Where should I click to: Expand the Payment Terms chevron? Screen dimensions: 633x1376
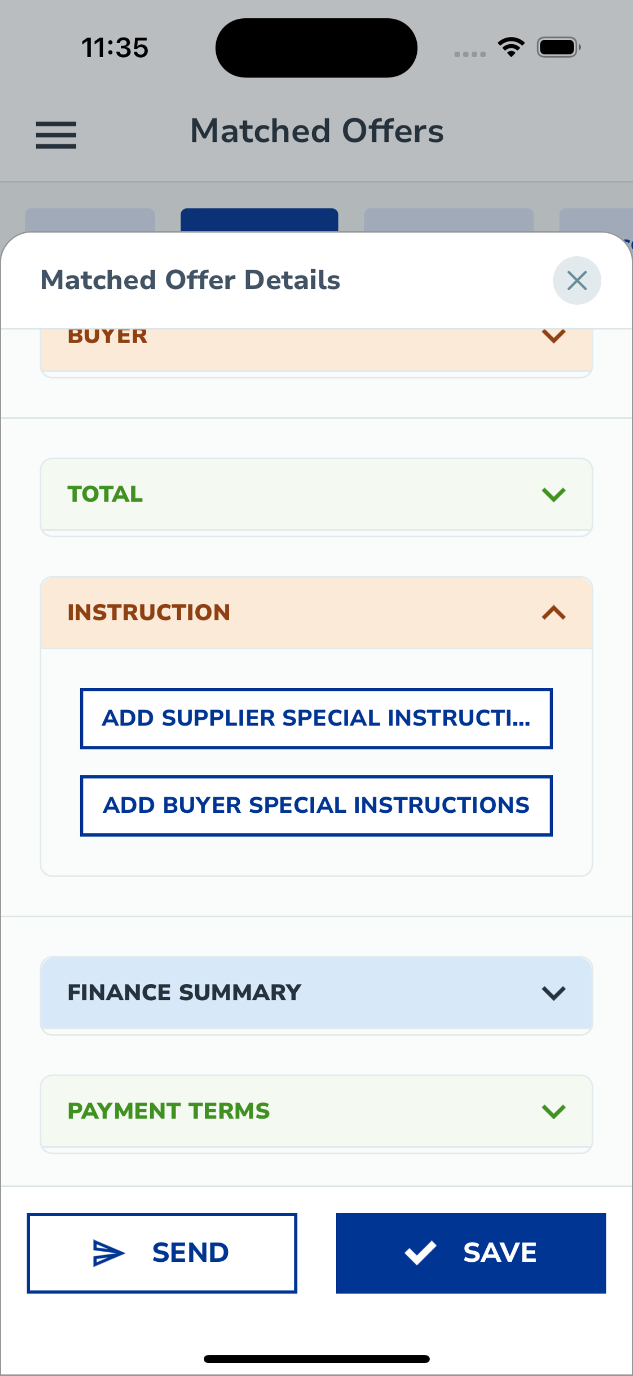click(553, 1112)
